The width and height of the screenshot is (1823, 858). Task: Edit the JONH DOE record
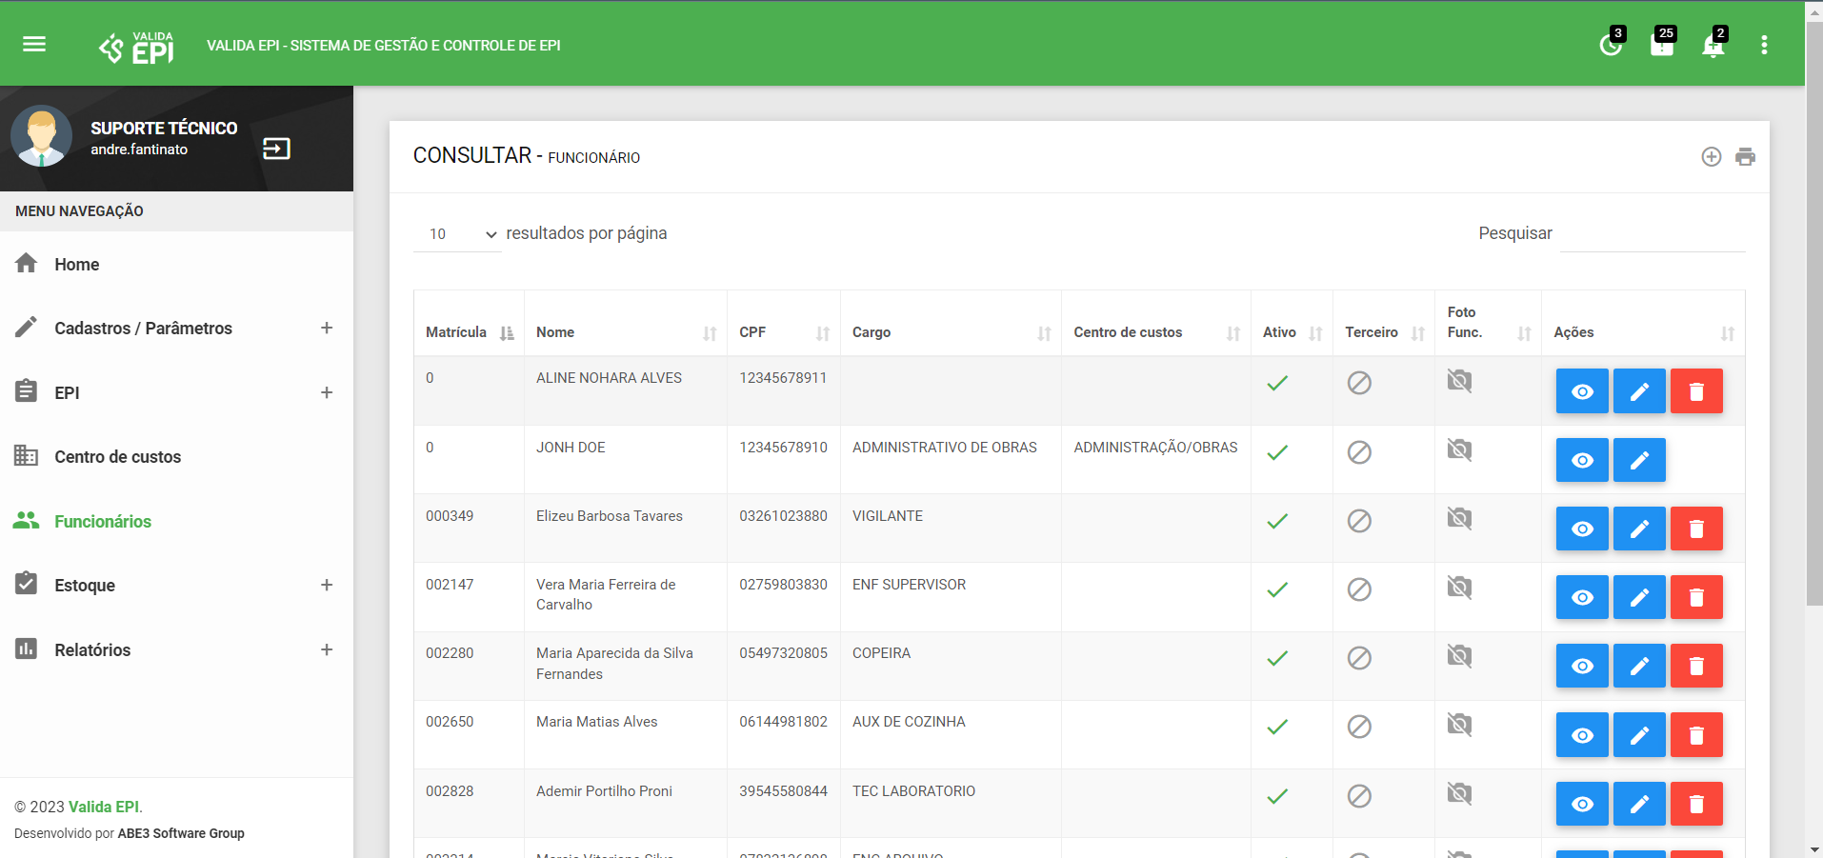1639,460
